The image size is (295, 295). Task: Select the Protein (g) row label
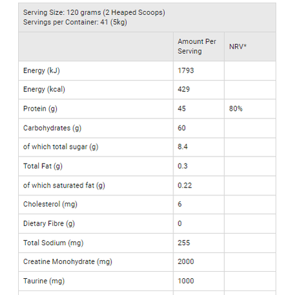(x=40, y=109)
